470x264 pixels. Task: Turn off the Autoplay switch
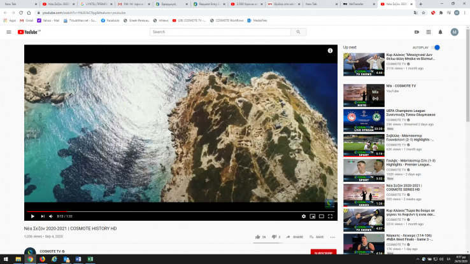pos(436,47)
